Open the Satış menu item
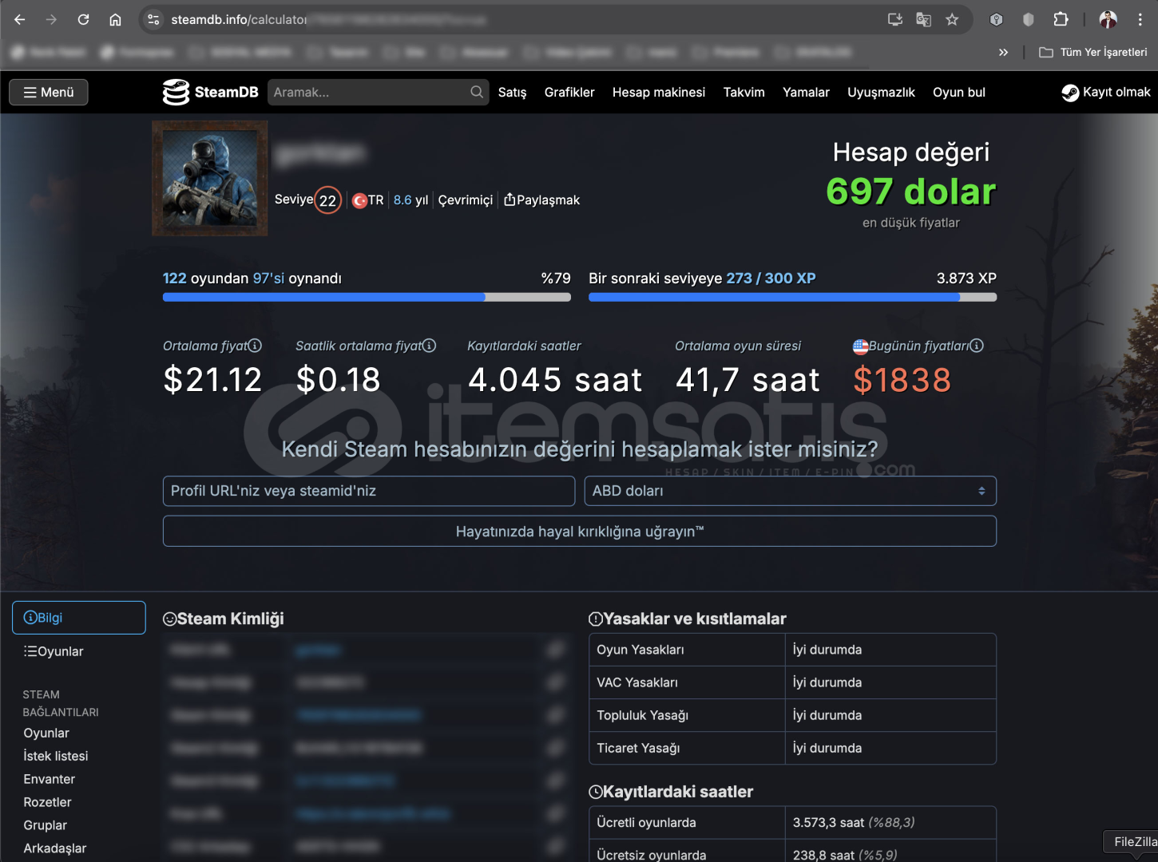This screenshot has height=862, width=1158. 512,93
